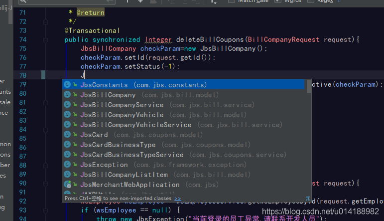384x221 pixels.
Task: Pick JbsBillCompanyListItem suggestion
Action: click(x=183, y=175)
